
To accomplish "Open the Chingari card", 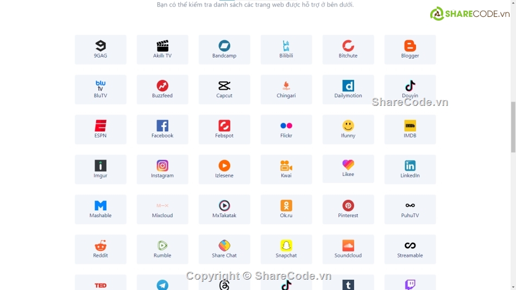I will point(286,90).
